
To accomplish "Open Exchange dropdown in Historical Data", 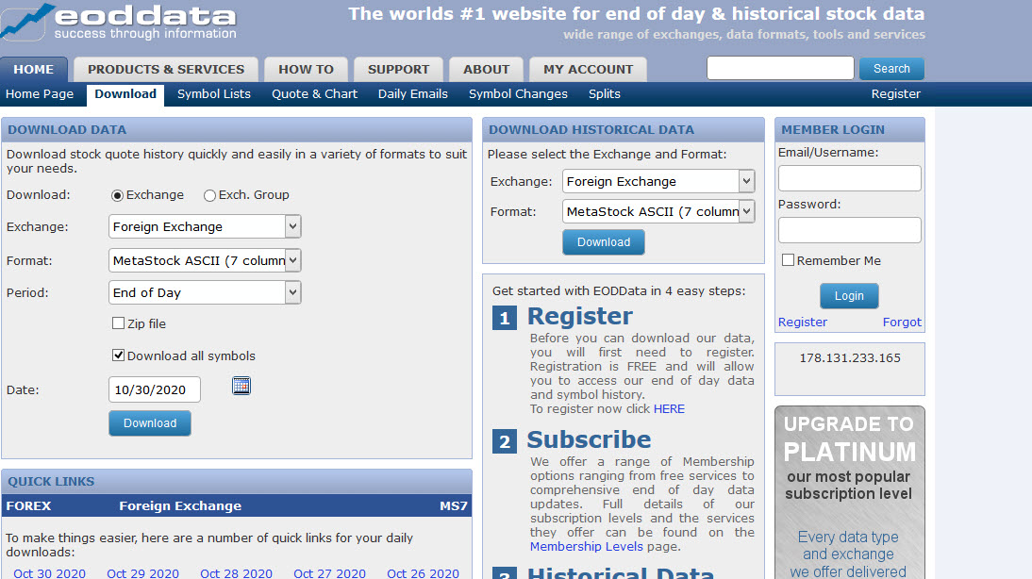I will [x=658, y=181].
